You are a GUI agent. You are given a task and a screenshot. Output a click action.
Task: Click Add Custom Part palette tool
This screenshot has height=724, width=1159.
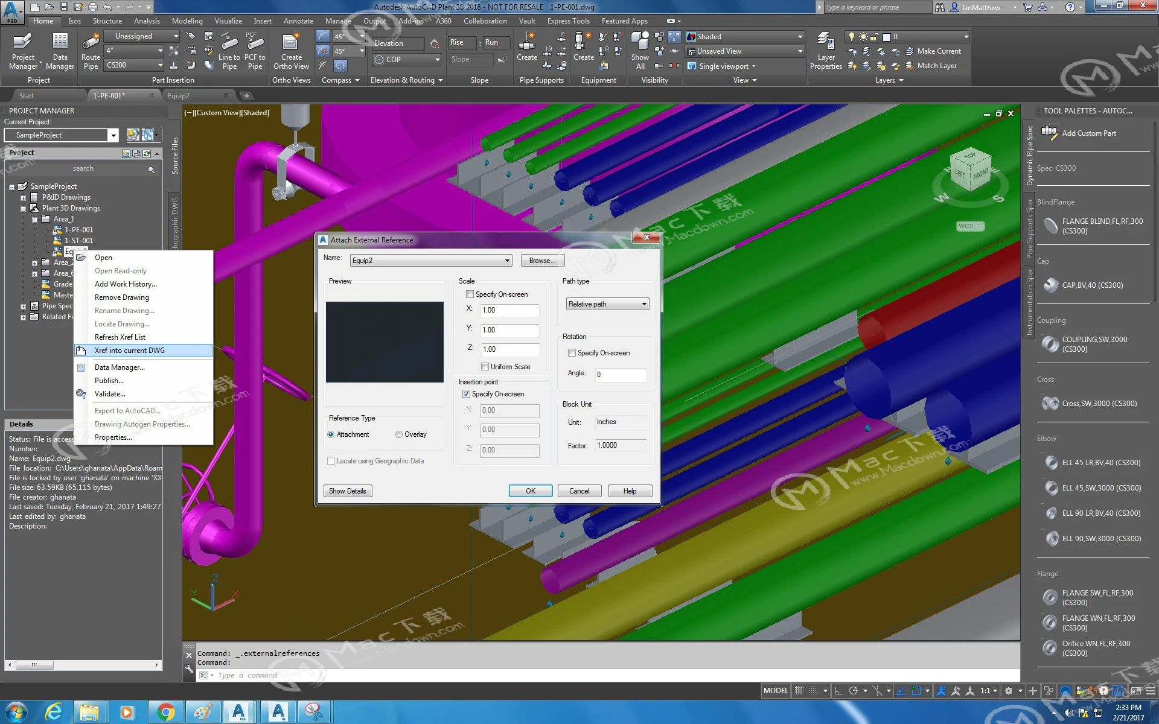[1079, 133]
